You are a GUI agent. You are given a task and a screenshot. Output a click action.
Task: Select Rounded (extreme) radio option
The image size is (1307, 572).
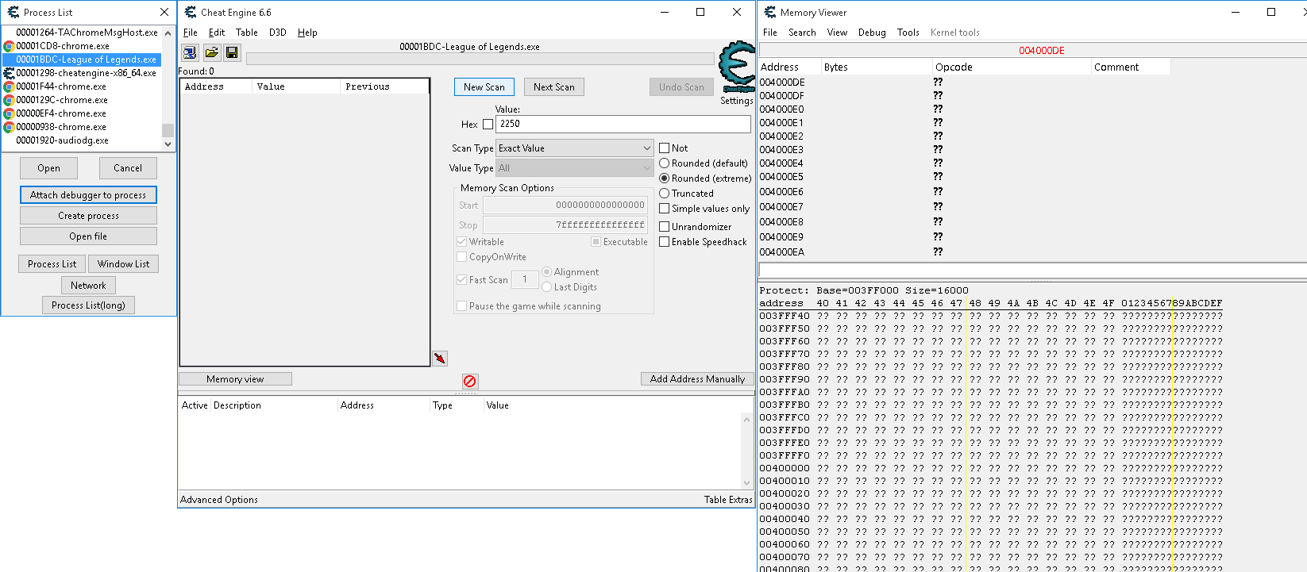point(665,179)
